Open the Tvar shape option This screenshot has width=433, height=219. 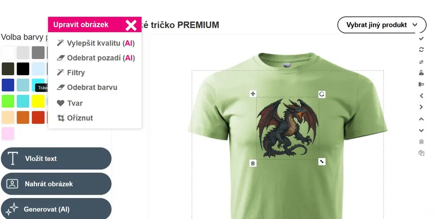(69, 103)
